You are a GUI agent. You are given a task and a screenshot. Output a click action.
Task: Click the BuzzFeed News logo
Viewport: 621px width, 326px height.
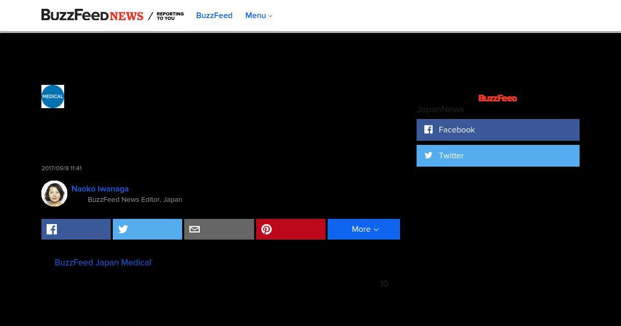92,15
